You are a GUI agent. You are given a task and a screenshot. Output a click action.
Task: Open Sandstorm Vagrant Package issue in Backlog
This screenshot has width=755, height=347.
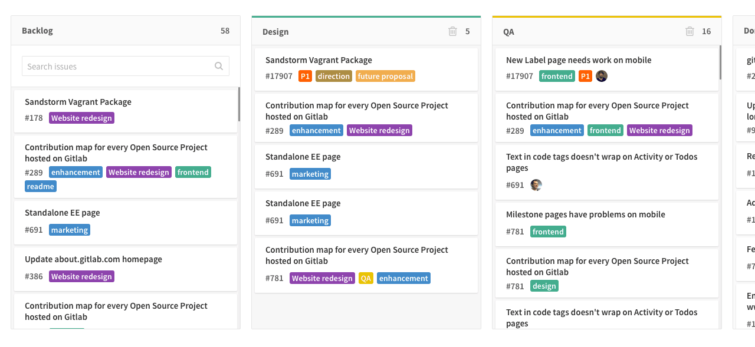(x=78, y=102)
